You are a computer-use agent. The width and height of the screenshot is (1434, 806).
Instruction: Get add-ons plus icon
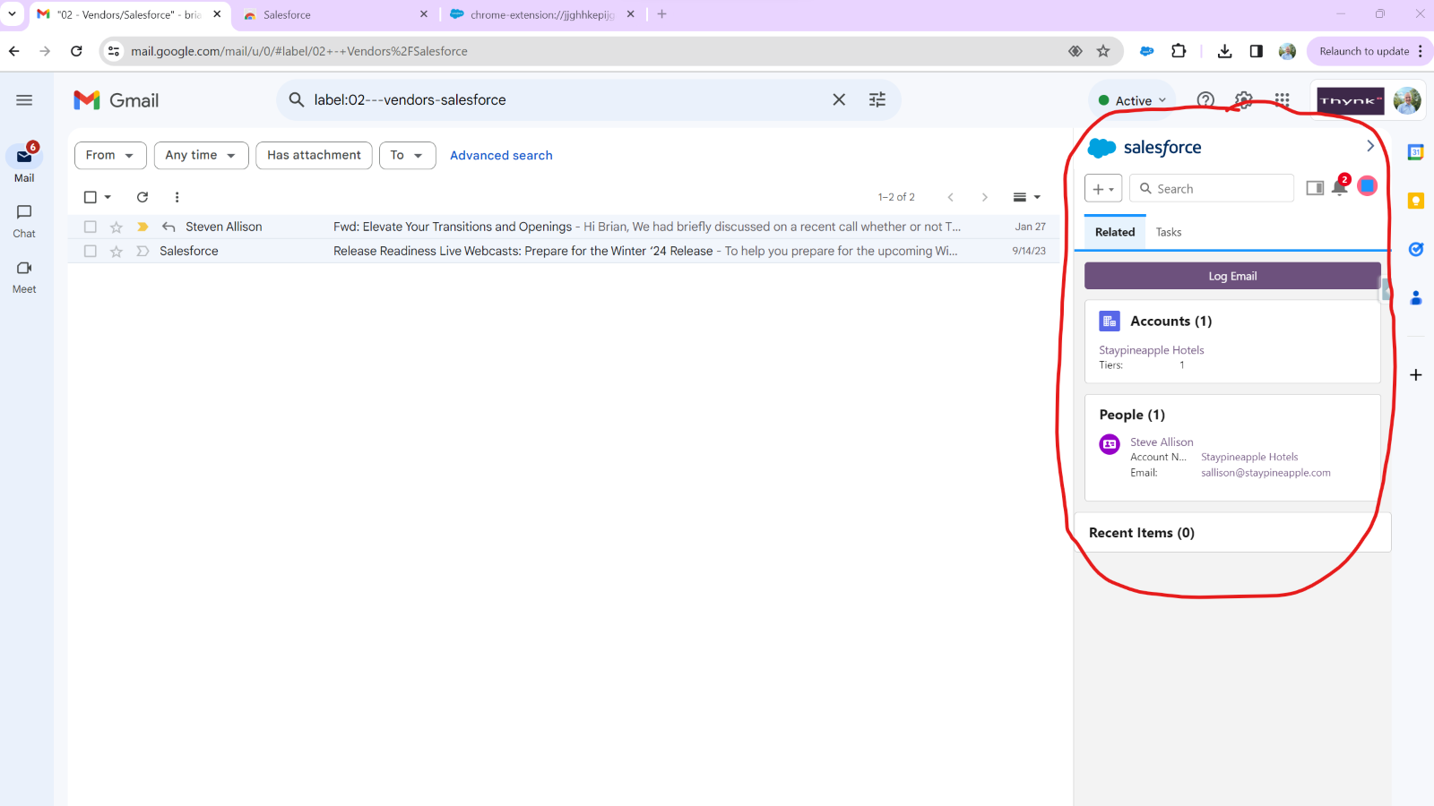click(1416, 374)
